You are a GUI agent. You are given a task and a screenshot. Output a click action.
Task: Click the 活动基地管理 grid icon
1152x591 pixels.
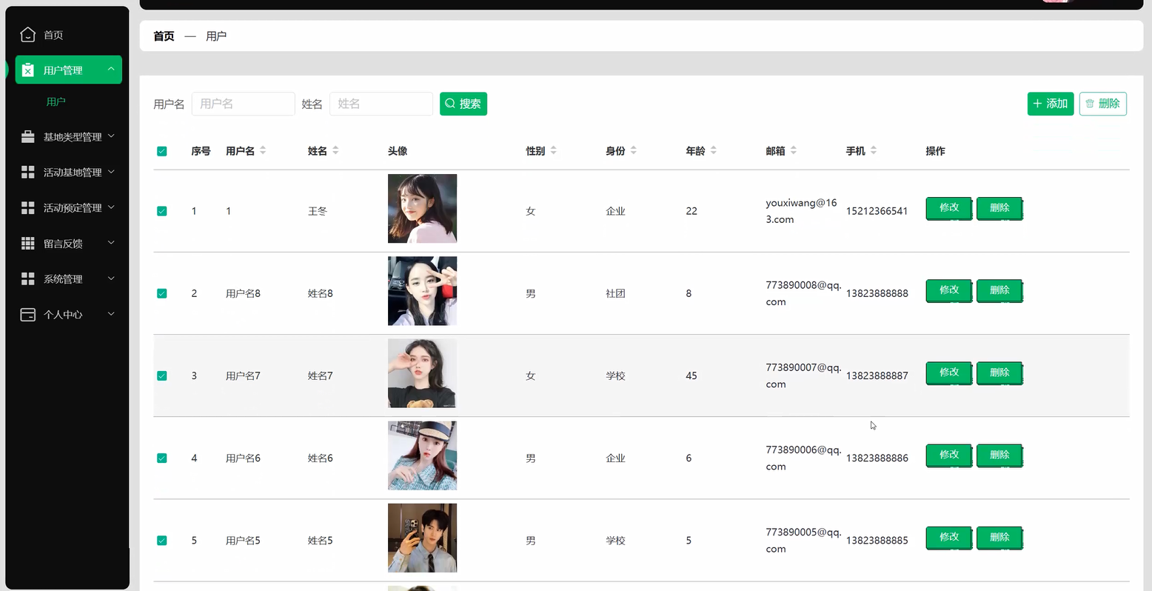27,172
